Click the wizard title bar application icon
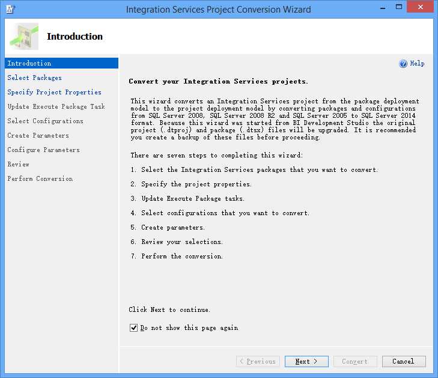The image size is (438, 378). 10,9
